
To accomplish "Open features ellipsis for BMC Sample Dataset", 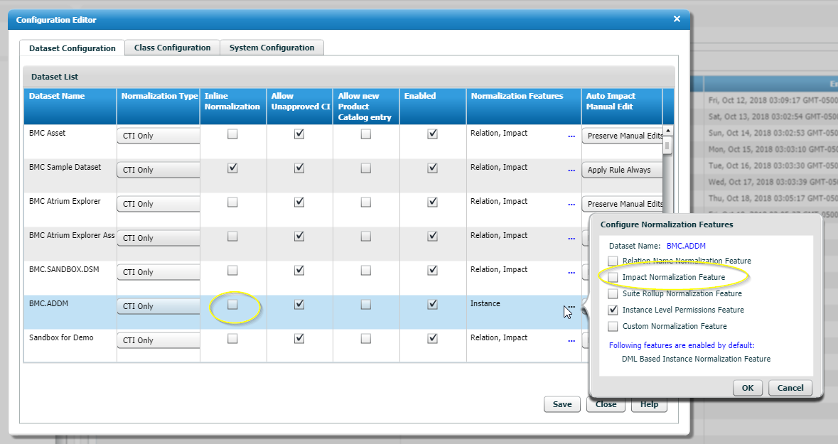I will [571, 170].
